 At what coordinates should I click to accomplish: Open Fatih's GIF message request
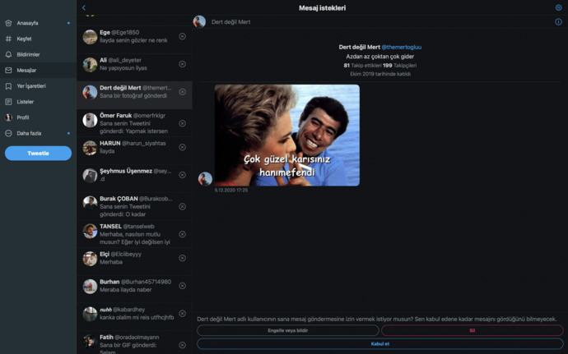click(x=134, y=343)
